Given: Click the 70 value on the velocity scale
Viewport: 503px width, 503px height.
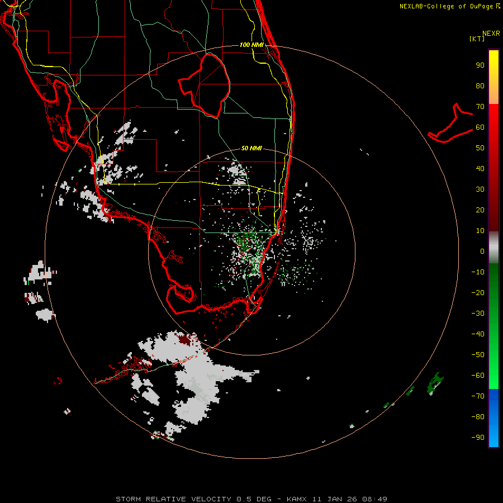Looking at the screenshot, I should point(480,107).
